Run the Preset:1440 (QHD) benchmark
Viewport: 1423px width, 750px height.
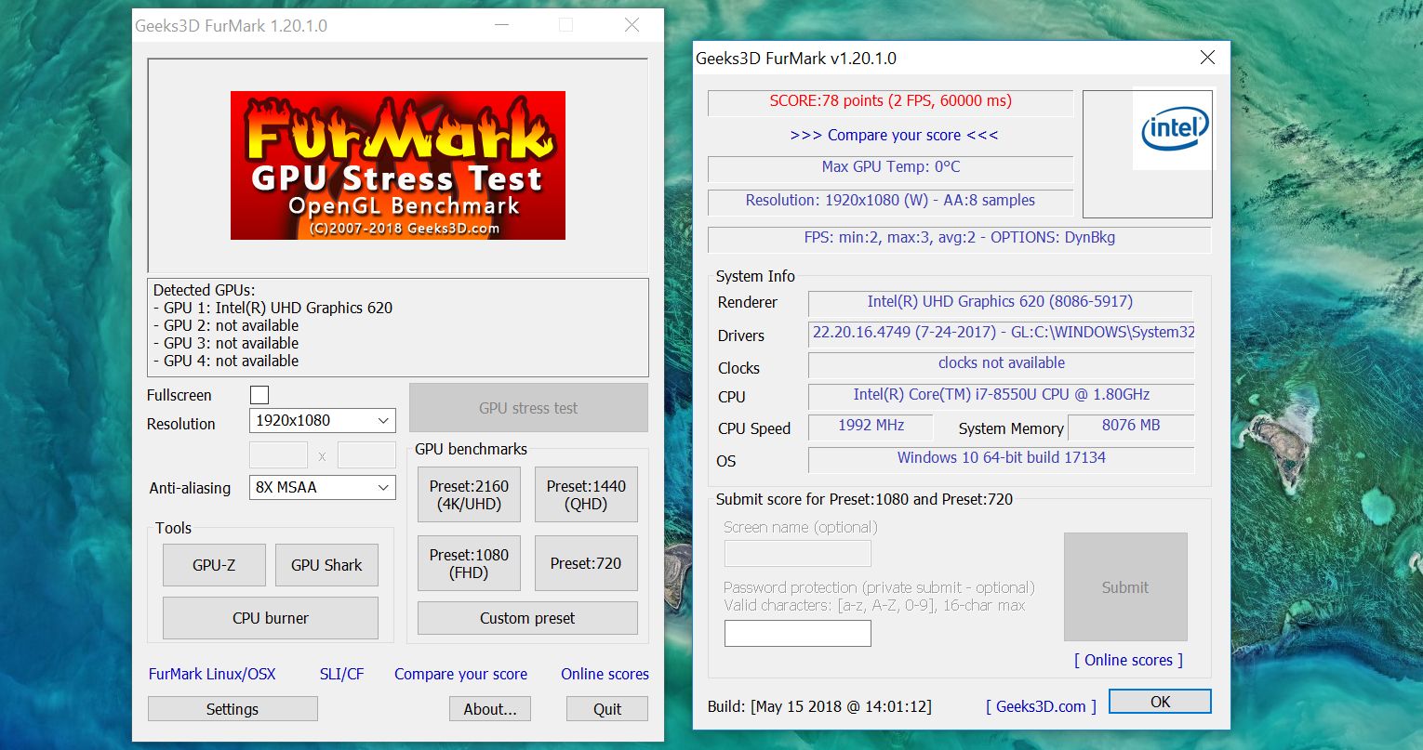coord(586,495)
